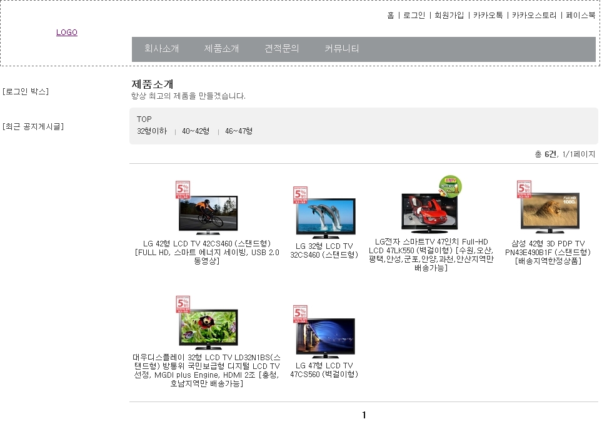Image resolution: width=602 pixels, height=424 pixels.
Task: Go to 홈 in top utility links
Action: click(391, 16)
